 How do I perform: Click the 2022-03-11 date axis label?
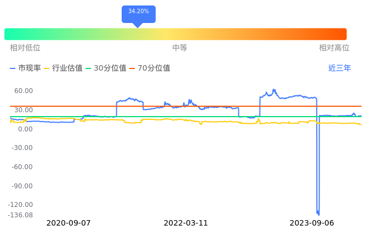[186, 223]
